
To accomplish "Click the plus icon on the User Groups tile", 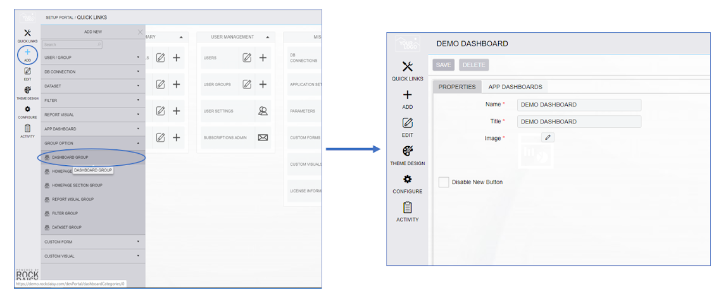I will (x=263, y=85).
